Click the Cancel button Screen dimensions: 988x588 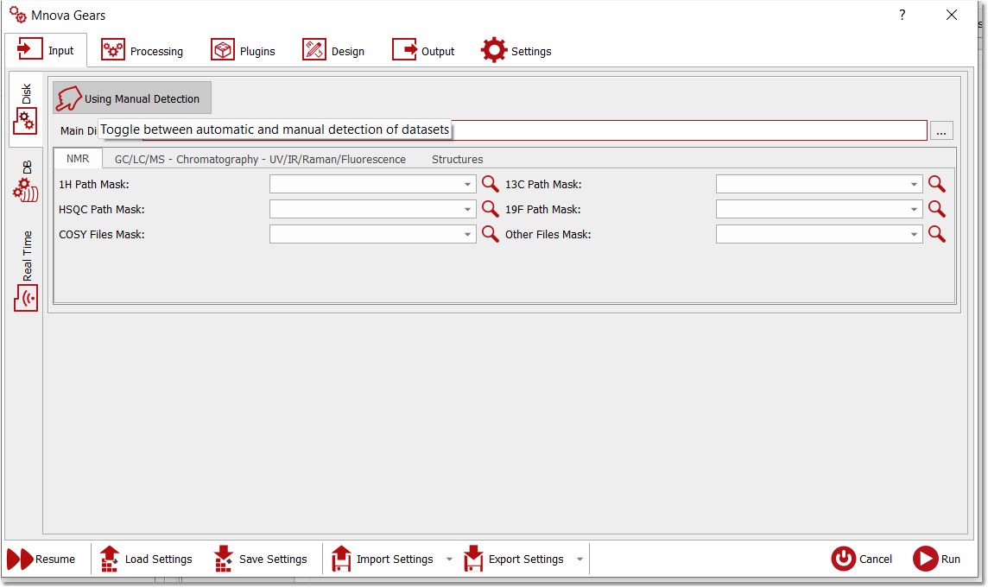[x=861, y=559]
